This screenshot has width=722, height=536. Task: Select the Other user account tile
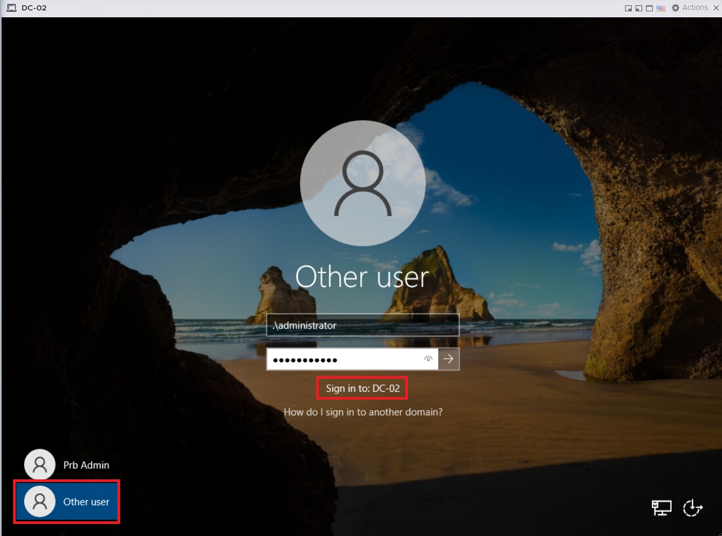67,502
